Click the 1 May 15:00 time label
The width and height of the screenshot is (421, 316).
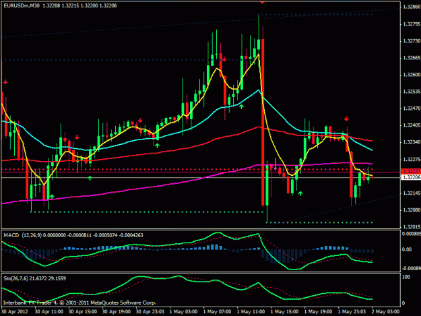[x=284, y=312]
